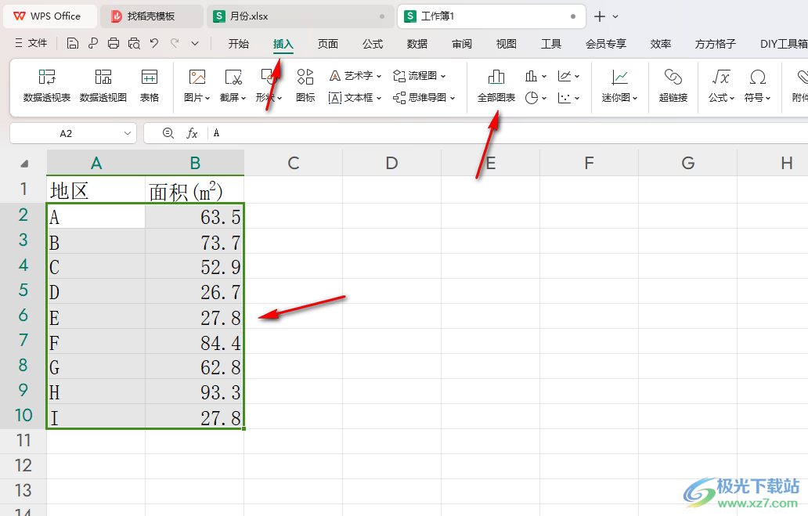Open the 方方格子 tab

[716, 44]
